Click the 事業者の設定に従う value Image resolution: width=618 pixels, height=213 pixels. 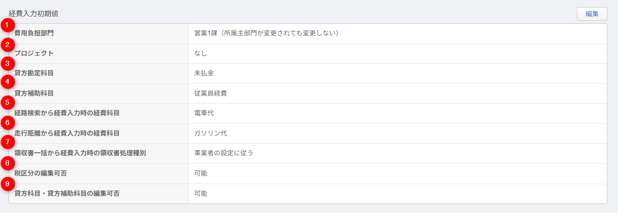pos(224,153)
